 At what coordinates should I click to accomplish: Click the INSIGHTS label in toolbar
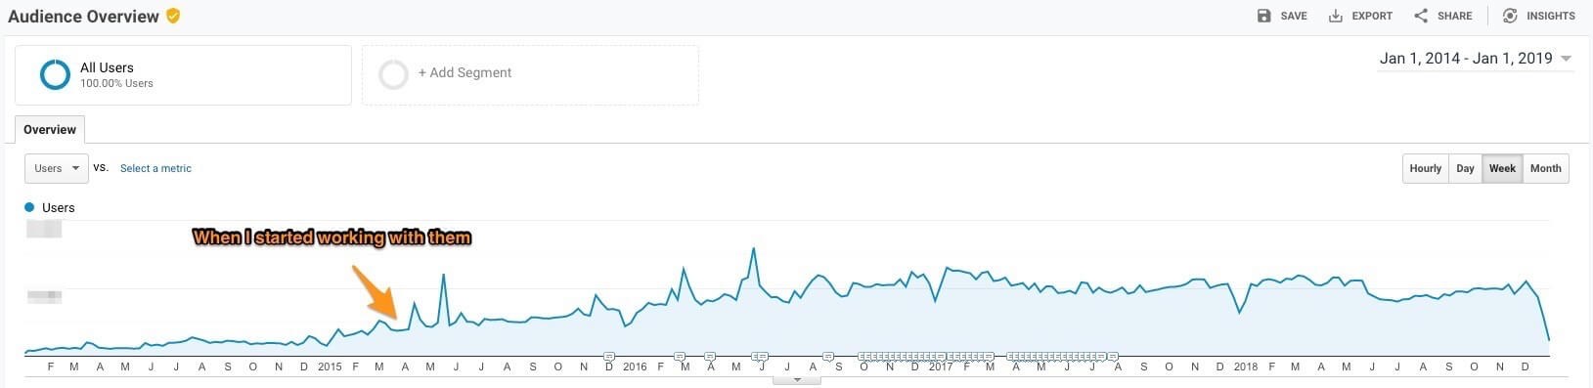[x=1551, y=16]
